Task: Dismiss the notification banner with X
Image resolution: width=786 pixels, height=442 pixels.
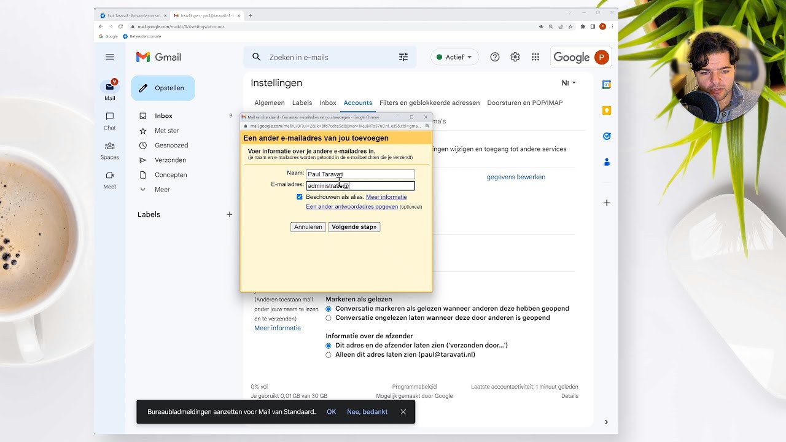Action: 403,412
